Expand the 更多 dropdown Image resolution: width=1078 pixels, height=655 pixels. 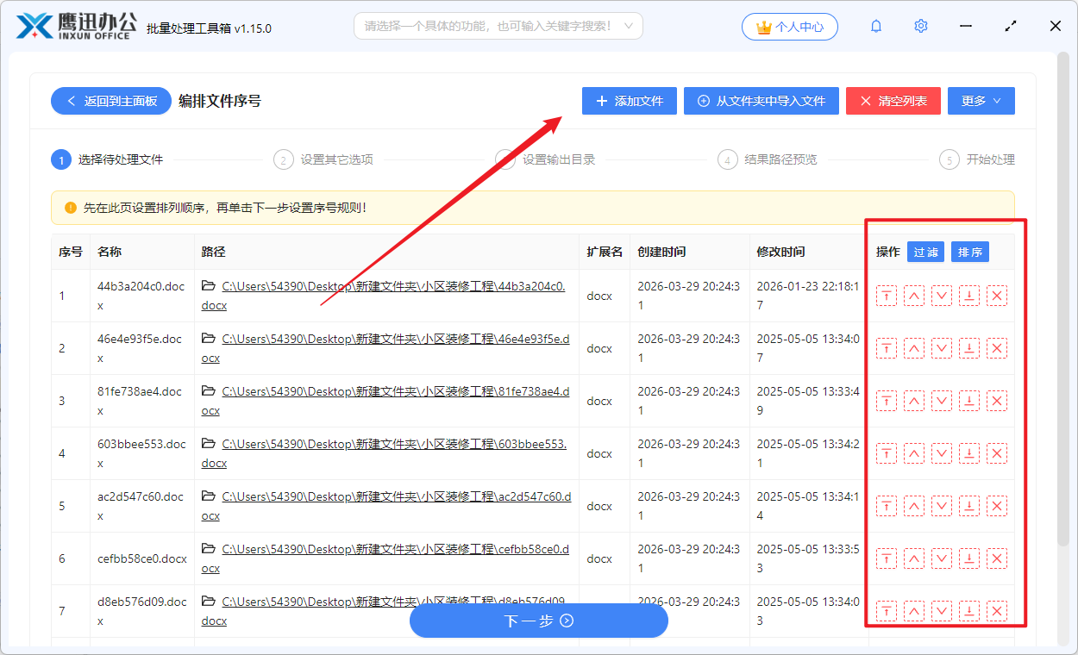tap(981, 100)
